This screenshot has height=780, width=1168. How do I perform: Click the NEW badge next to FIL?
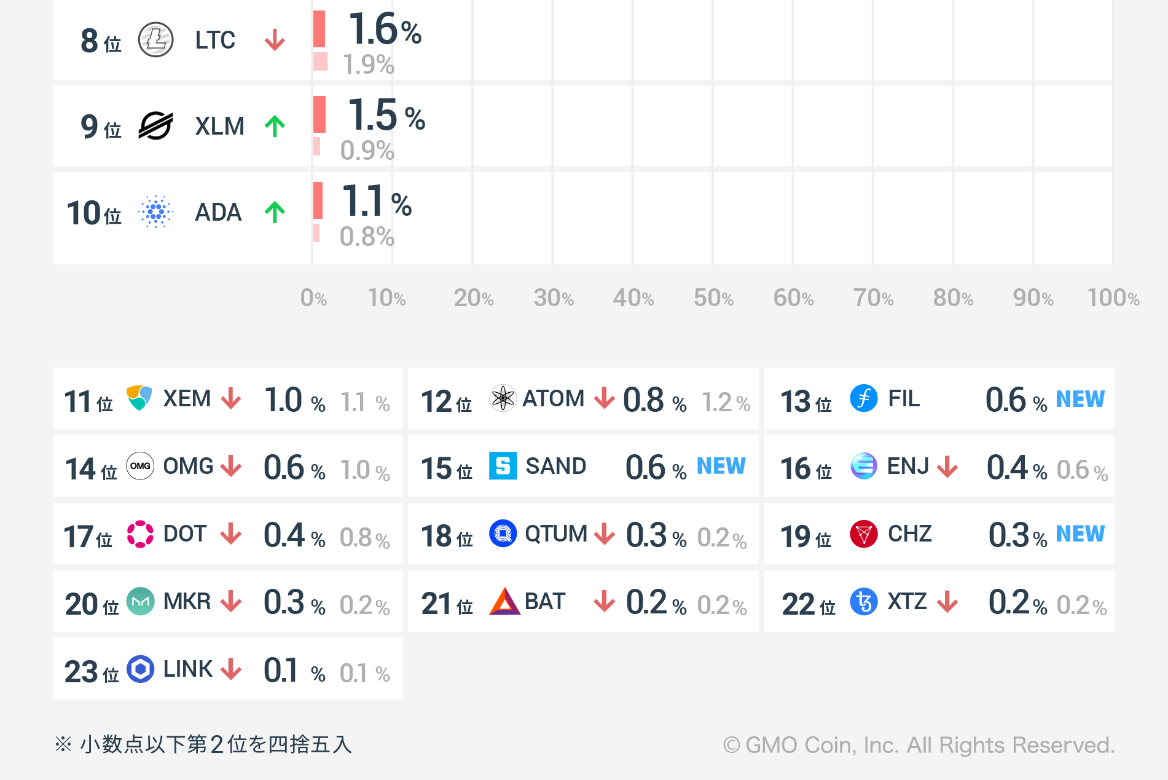point(1080,399)
